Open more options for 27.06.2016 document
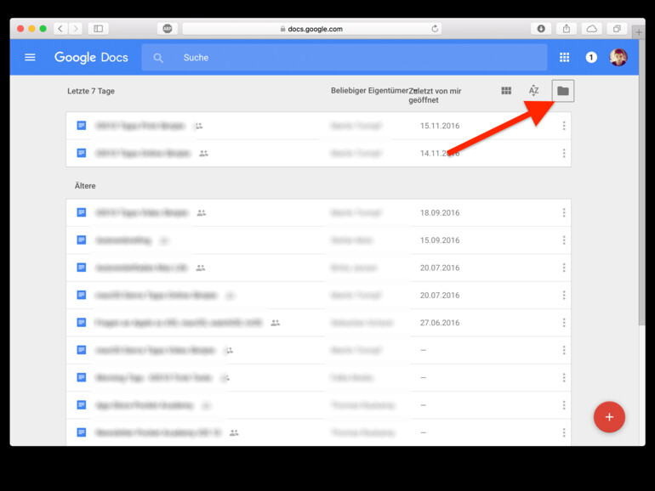Screen dimensions: 655x491 point(564,323)
